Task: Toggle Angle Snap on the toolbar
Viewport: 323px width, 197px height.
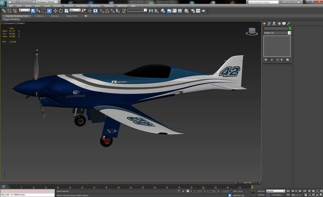Action: 107,11
